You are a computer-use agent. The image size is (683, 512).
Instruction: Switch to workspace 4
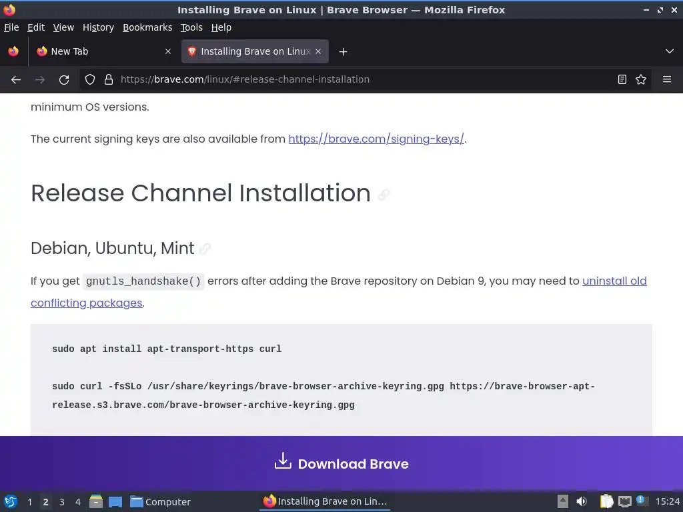coord(78,502)
